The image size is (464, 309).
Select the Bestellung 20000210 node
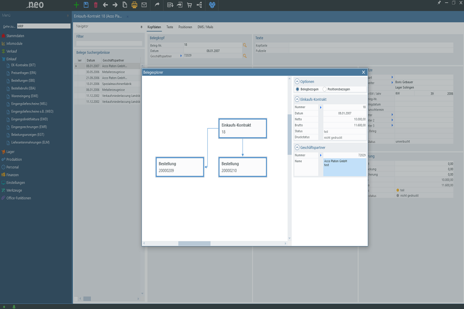click(242, 167)
